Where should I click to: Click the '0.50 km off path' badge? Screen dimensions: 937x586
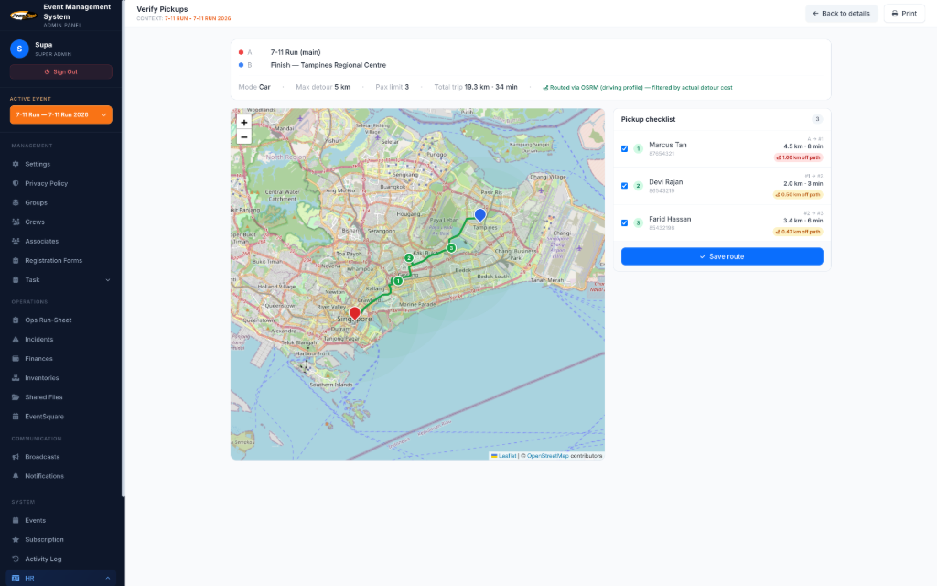[x=798, y=195]
